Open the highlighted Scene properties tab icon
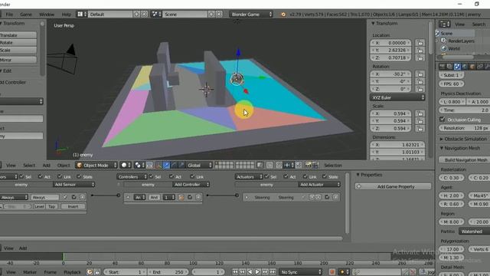 (457, 67)
